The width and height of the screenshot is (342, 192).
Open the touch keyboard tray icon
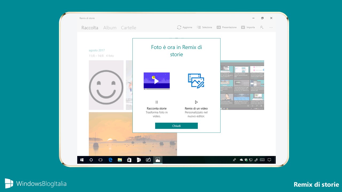[x=262, y=160]
